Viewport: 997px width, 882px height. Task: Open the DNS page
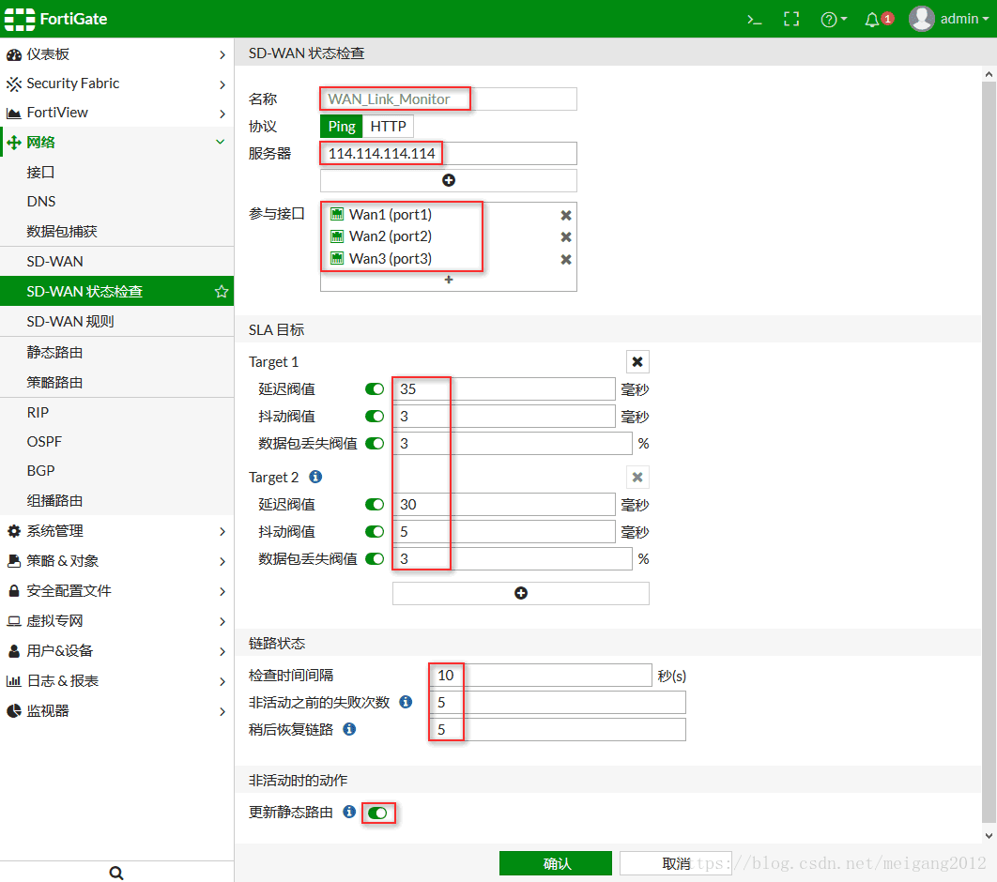117,202
